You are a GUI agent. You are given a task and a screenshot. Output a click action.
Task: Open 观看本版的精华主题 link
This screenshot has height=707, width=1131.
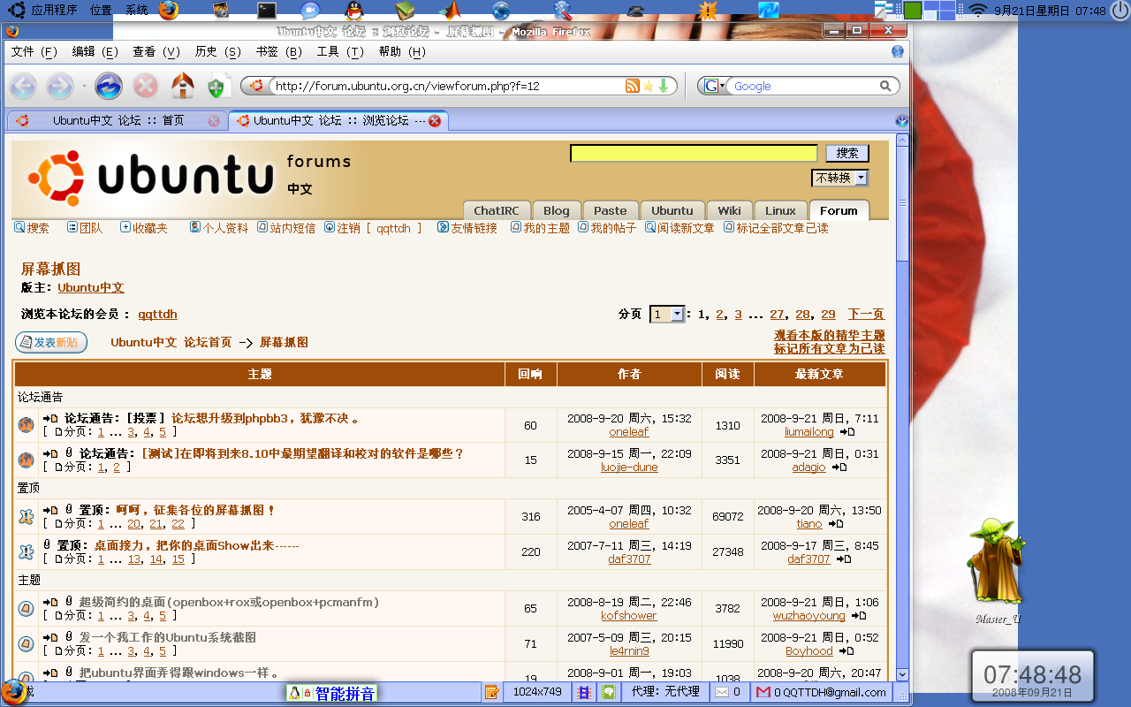pos(830,335)
